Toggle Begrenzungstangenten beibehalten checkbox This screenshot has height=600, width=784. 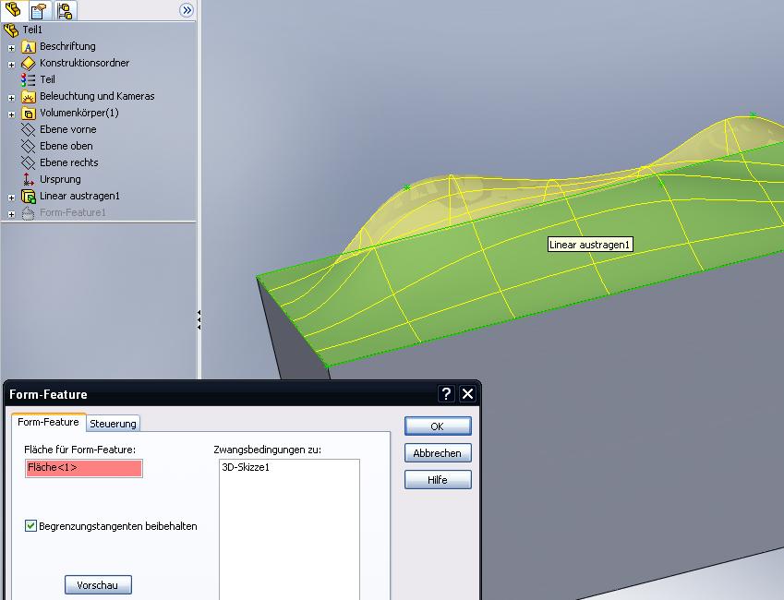(x=30, y=525)
